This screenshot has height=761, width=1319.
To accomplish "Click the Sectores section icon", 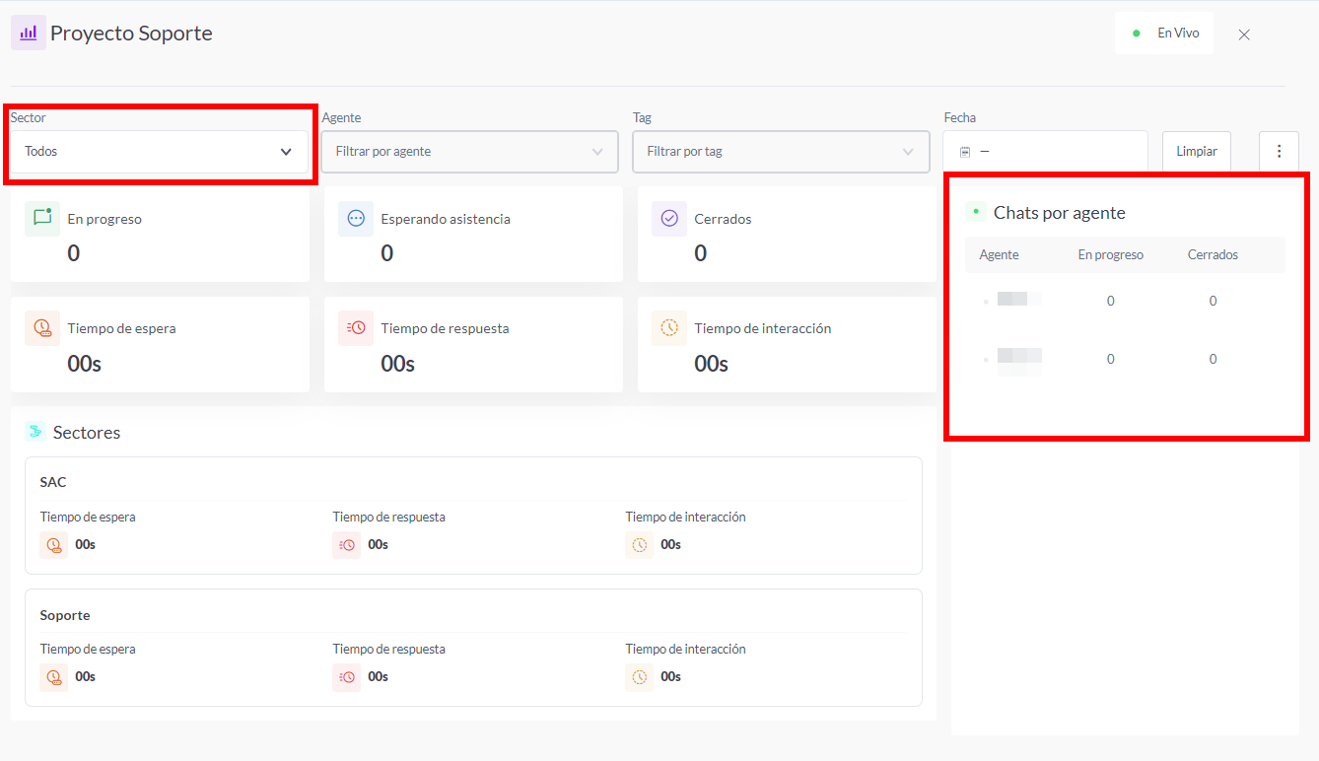I will tap(35, 432).
